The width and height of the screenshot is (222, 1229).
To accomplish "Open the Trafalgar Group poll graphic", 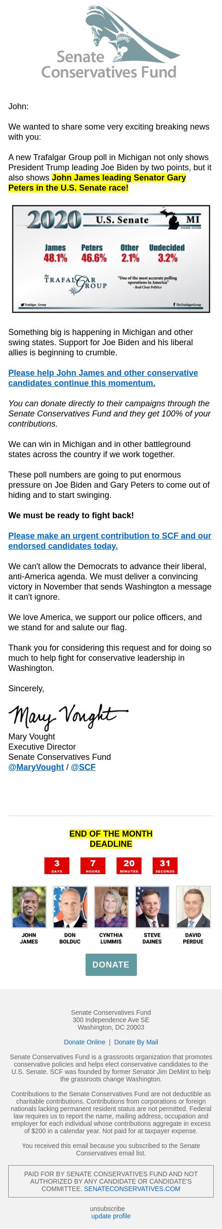I will (x=111, y=259).
